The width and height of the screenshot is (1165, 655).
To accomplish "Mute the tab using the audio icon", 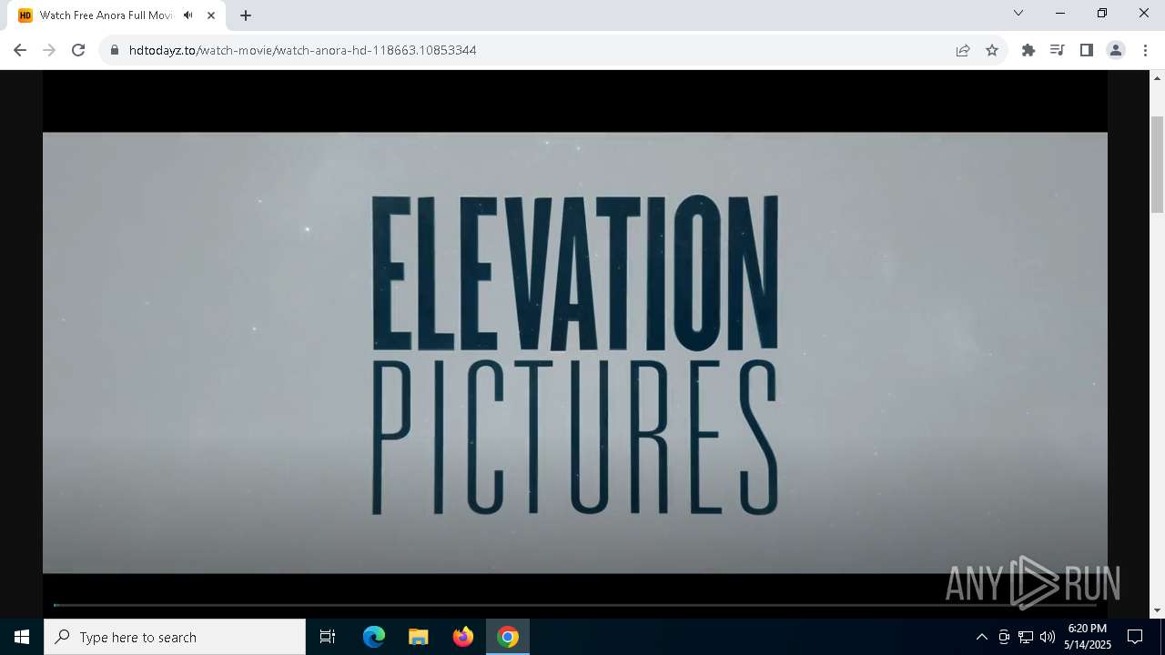I will coord(188,15).
